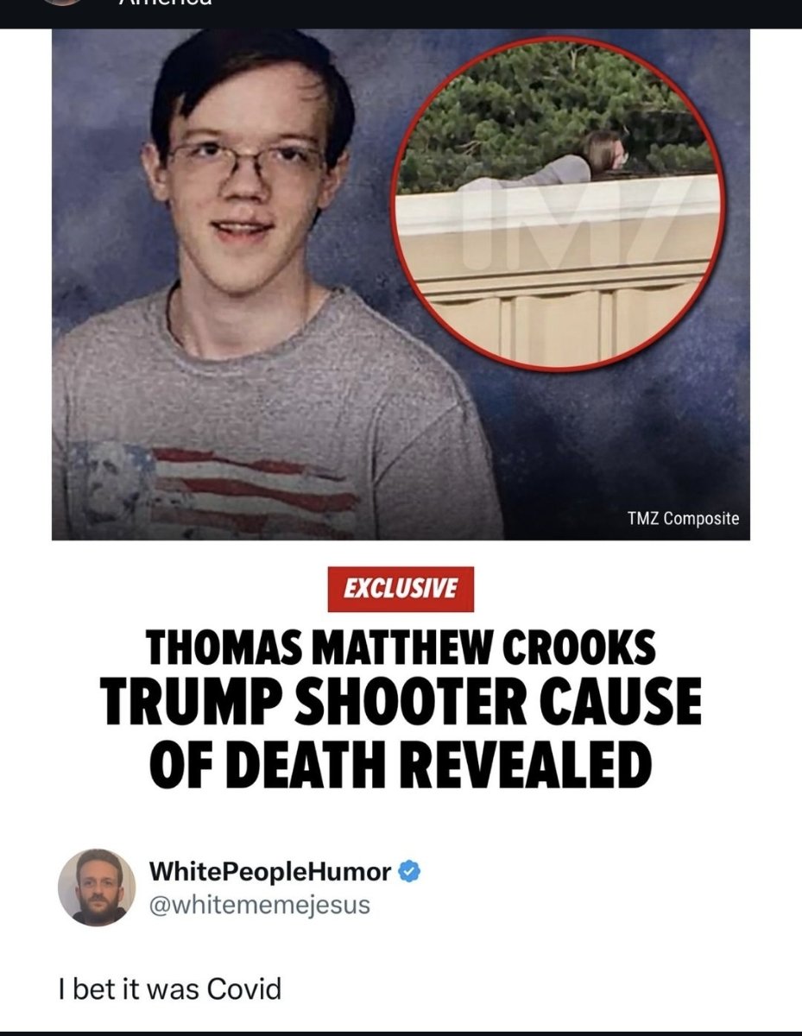Screen dimensions: 802x1036
Task: Open the WhitePeopleHumor profile avatar
Action: [x=97, y=887]
